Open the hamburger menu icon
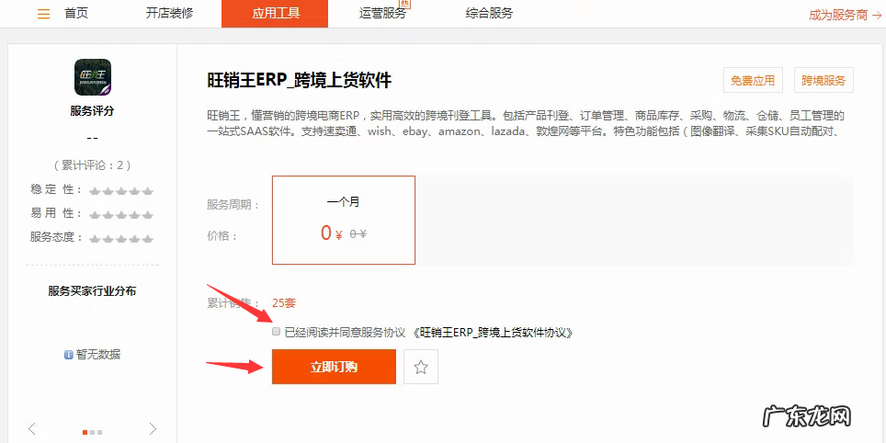The height and width of the screenshot is (443, 886). click(x=44, y=14)
